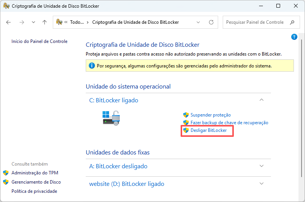The width and height of the screenshot is (305, 202).
Task: Minimize the BitLocker window
Action: [261, 6]
